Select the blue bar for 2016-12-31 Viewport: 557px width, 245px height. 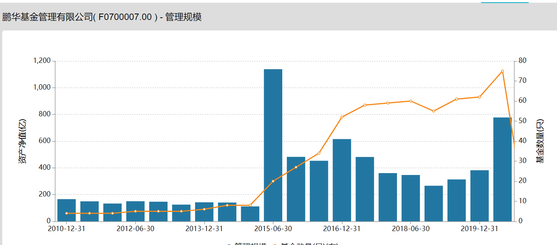342,180
